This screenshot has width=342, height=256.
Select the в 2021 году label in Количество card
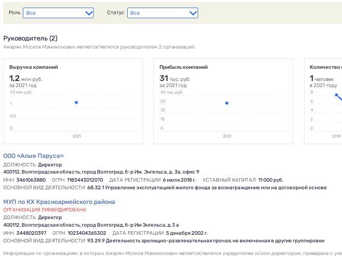point(323,86)
